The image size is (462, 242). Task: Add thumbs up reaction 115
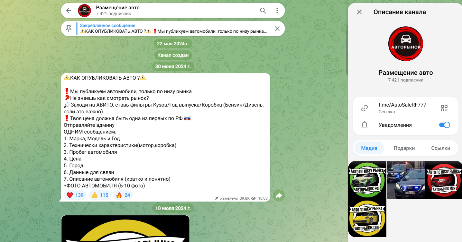click(x=100, y=195)
